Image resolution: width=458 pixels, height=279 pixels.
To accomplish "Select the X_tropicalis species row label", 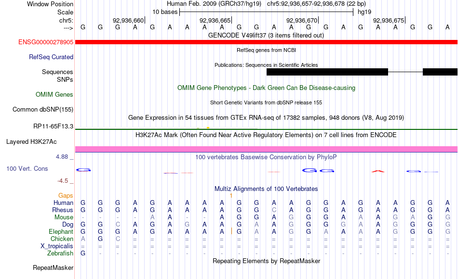I will (x=57, y=246).
